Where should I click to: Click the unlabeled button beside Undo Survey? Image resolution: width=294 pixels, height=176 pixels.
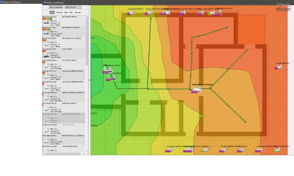point(79,7)
